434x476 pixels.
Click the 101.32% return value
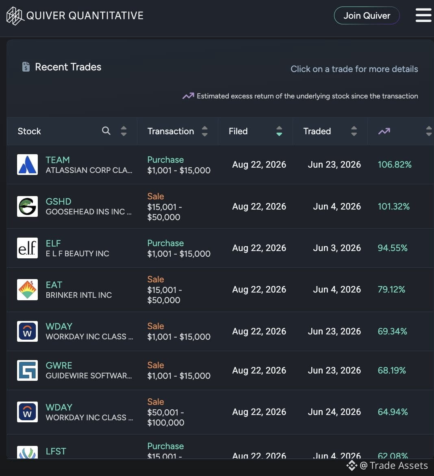coord(394,206)
